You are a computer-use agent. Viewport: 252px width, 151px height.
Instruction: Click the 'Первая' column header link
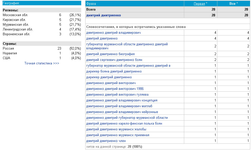(x=199, y=4)
